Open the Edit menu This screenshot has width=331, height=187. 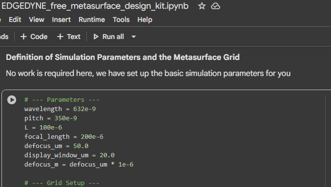(x=15, y=19)
